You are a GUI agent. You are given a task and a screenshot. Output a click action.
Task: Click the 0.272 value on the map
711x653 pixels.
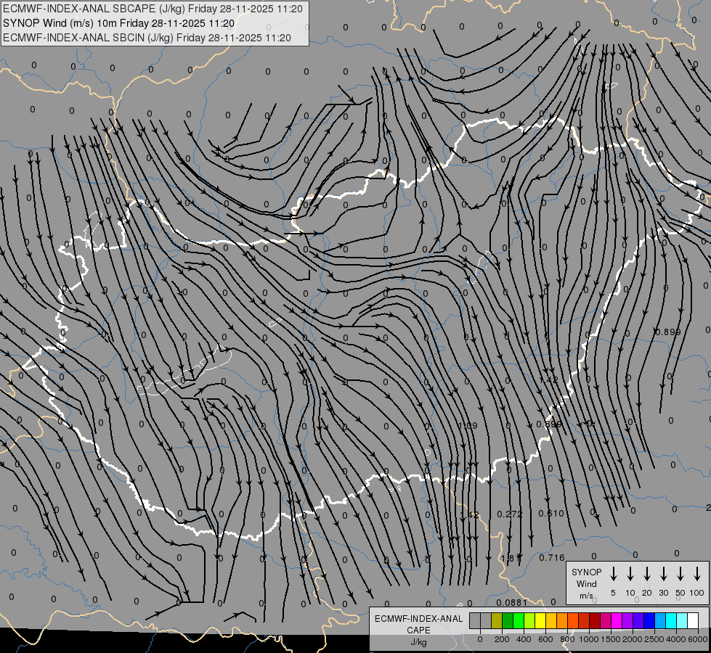[510, 514]
